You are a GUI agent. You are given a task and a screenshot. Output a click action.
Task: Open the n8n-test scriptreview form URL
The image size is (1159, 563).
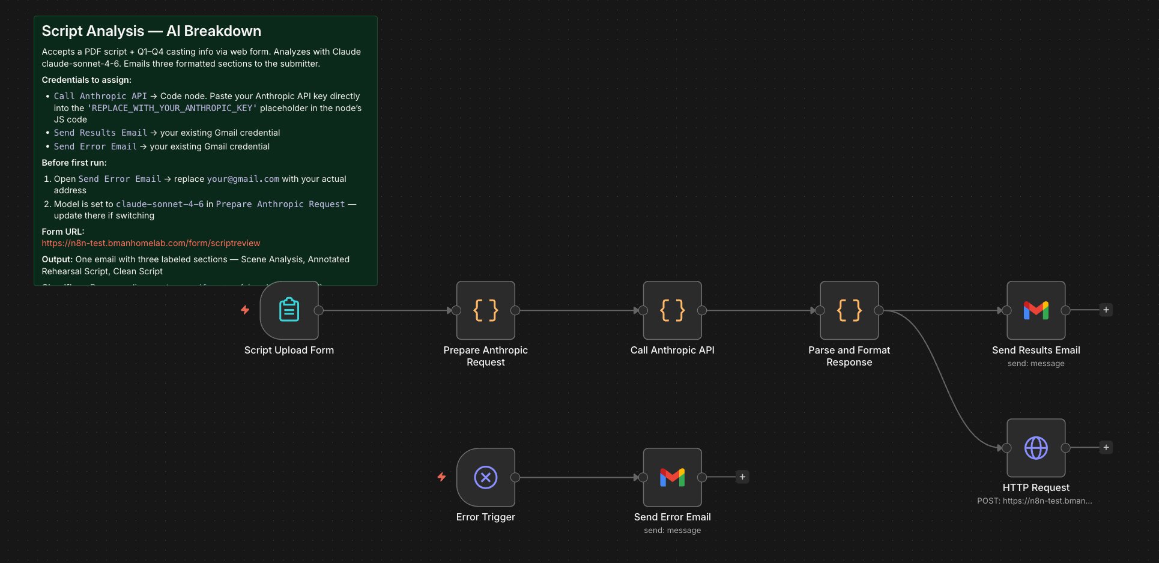click(x=151, y=243)
